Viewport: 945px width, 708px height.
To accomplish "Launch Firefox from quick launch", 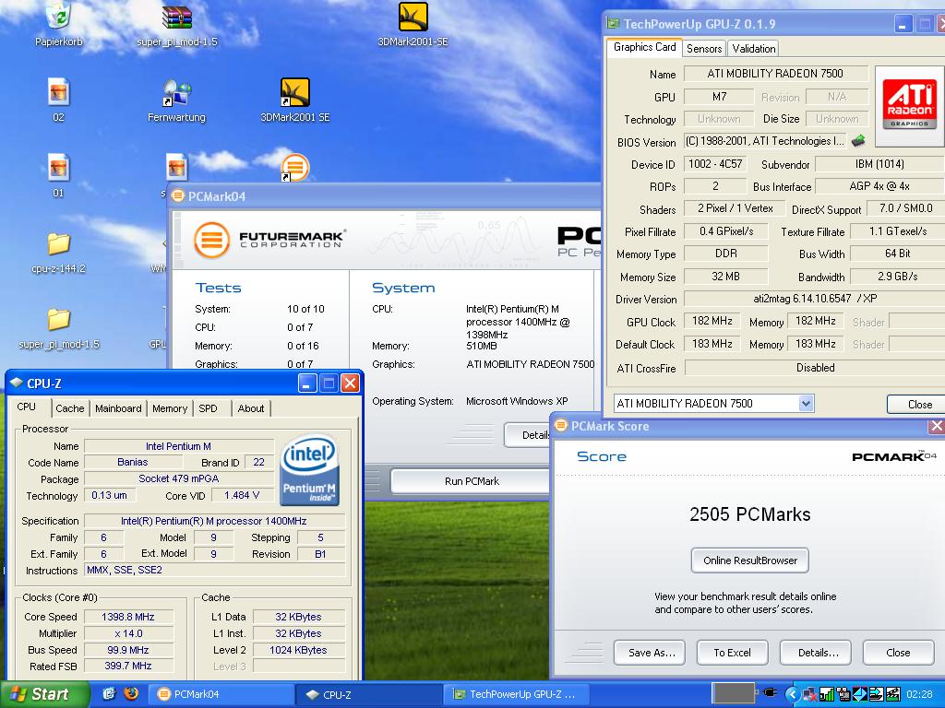I will coord(130,693).
